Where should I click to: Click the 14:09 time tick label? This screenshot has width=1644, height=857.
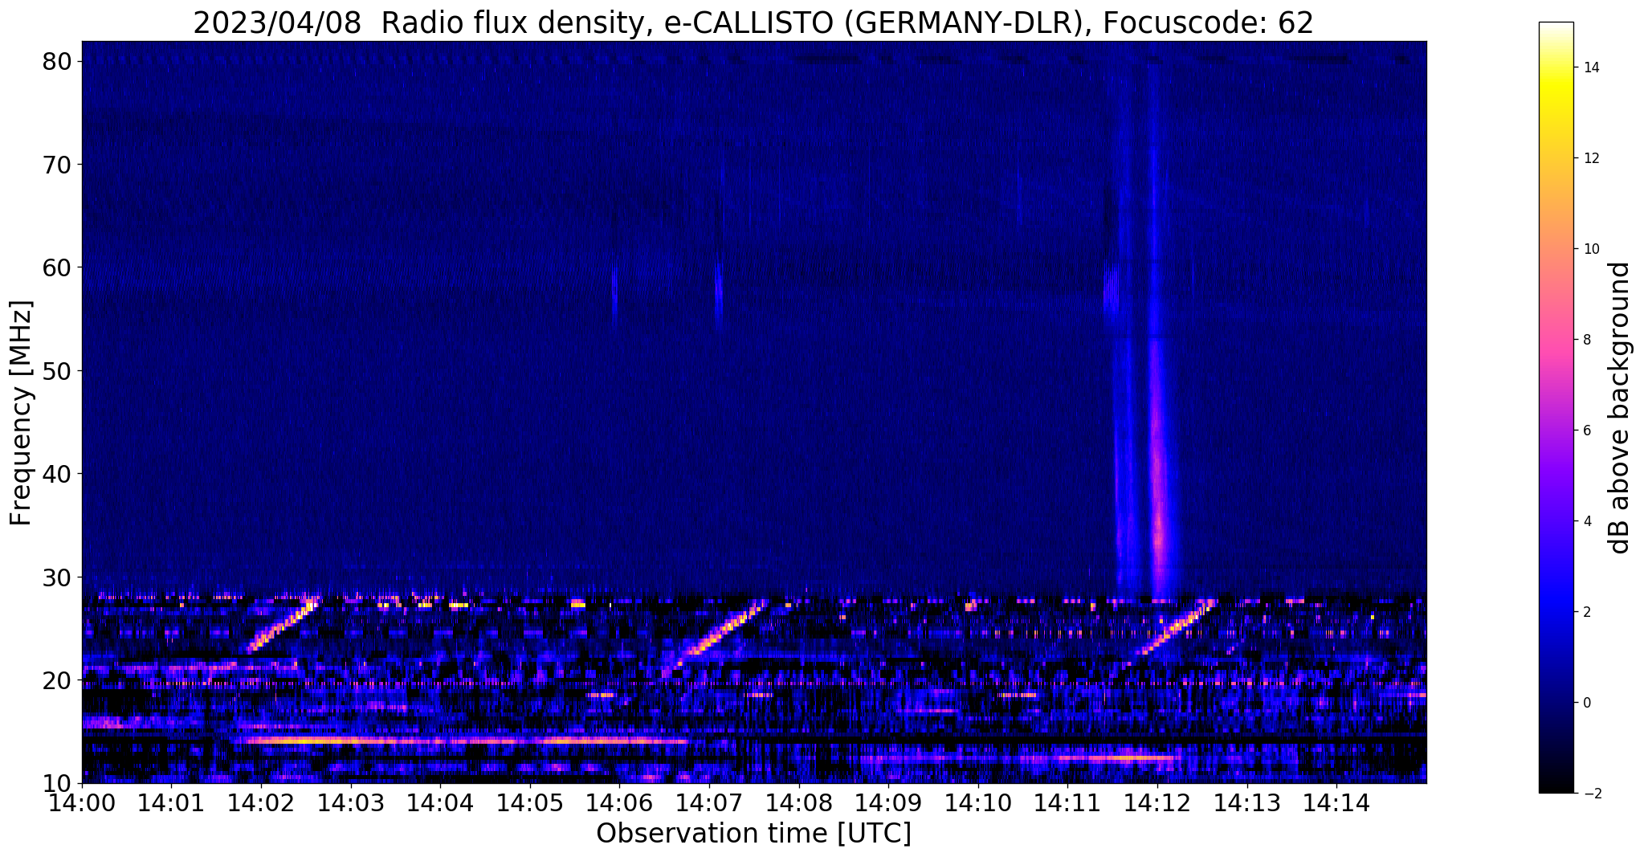[x=888, y=802]
